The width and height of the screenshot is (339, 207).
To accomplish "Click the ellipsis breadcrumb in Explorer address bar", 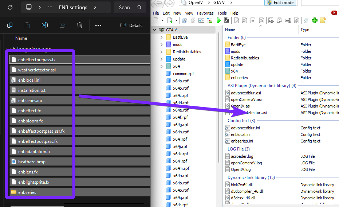I will pyautogui.click(x=50, y=7).
